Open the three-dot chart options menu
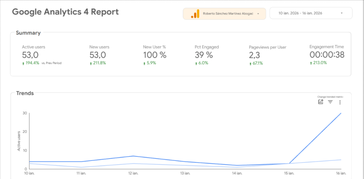 [x=340, y=102]
